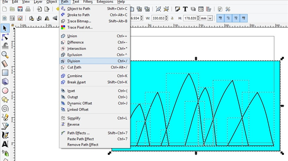The width and height of the screenshot is (288, 161).
Task: Click the Open folder icon
Action: pyautogui.click(x=12, y=9)
